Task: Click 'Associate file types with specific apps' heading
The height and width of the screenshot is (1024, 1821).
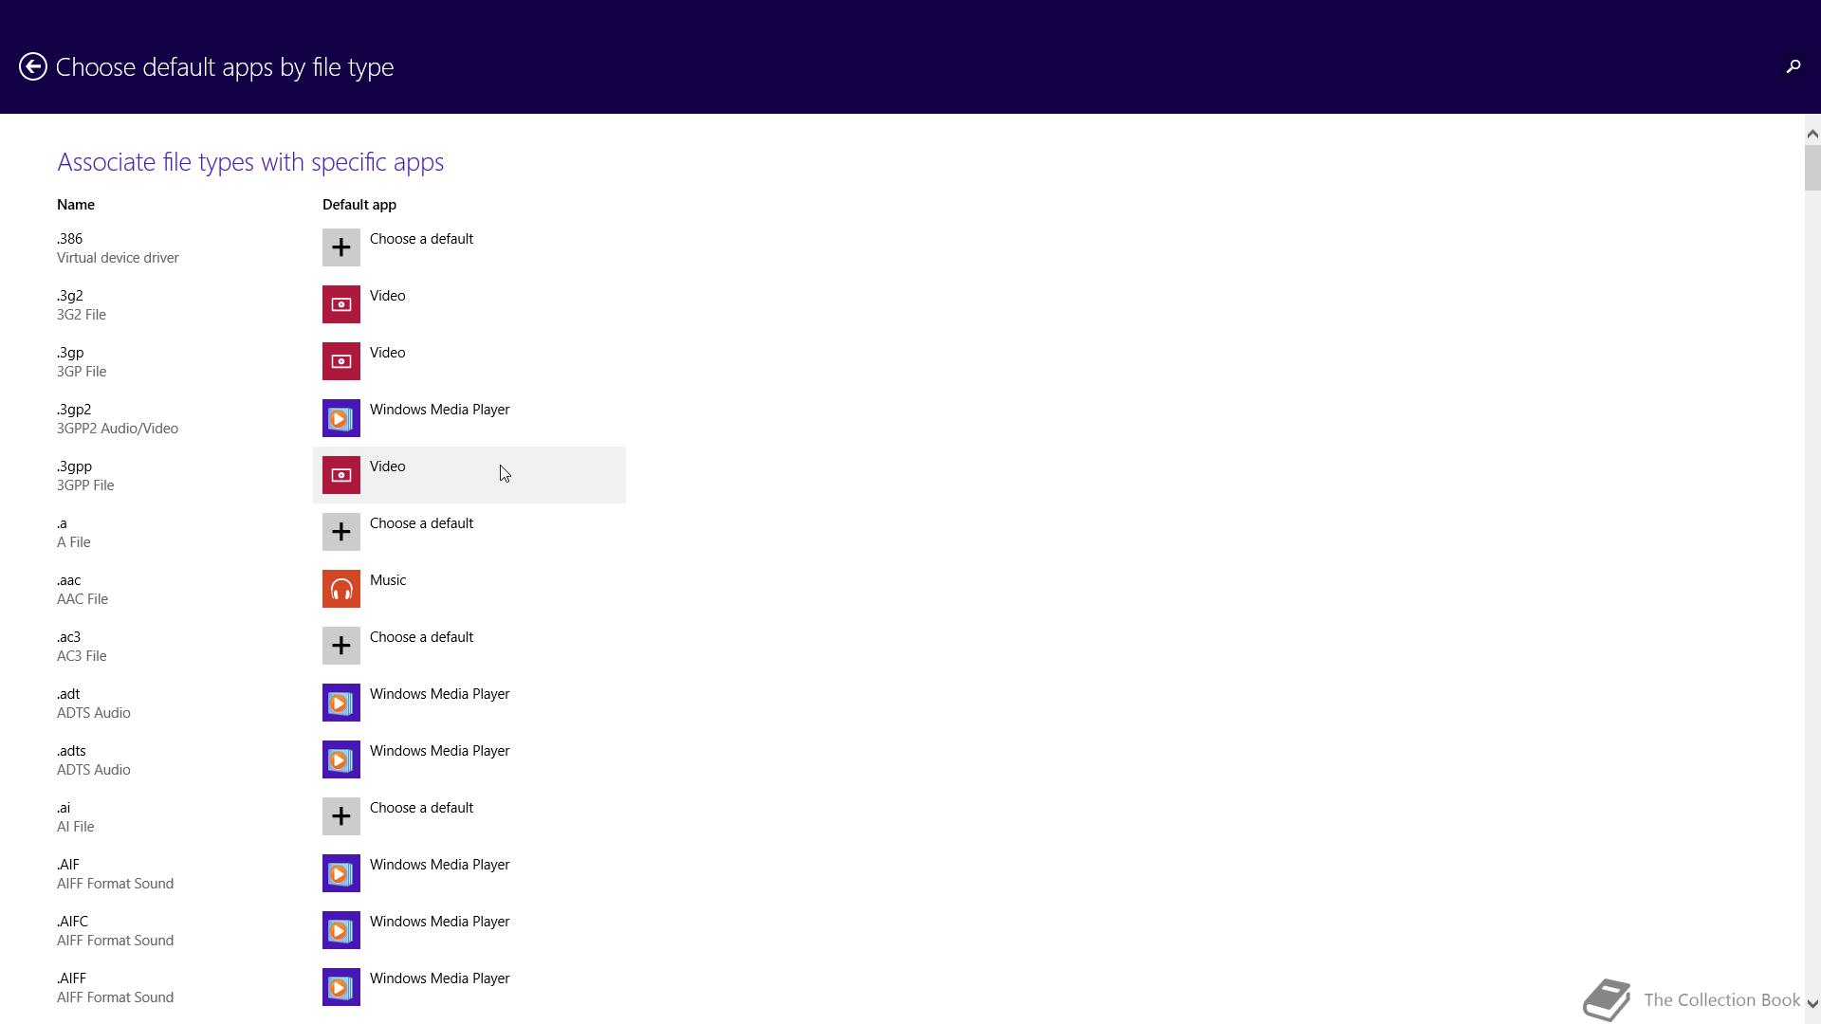Action: click(x=250, y=162)
